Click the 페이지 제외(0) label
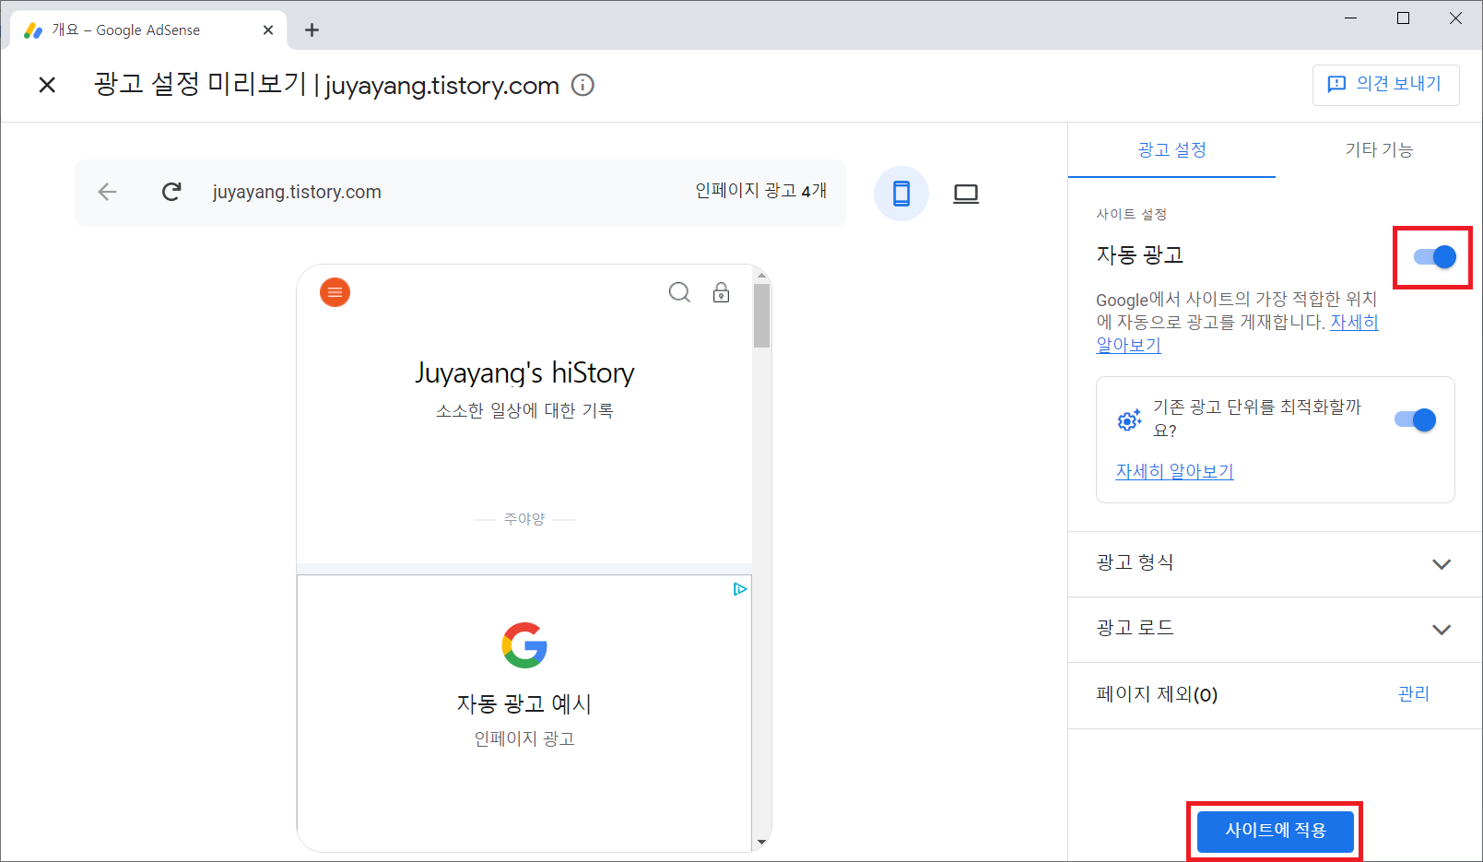The image size is (1483, 862). point(1157,694)
